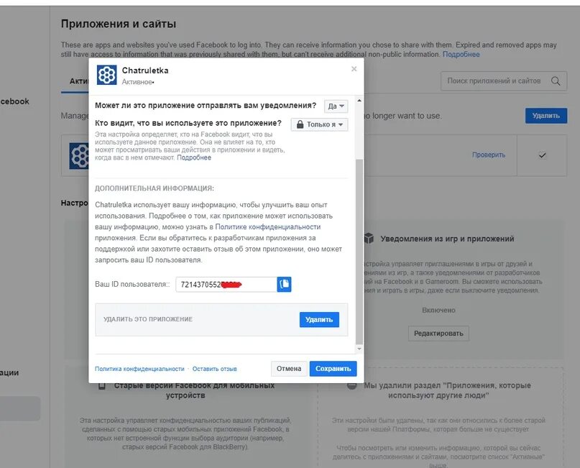This screenshot has height=468, width=580.
Task: Copy user ID with clipboard icon
Action: [x=284, y=284]
